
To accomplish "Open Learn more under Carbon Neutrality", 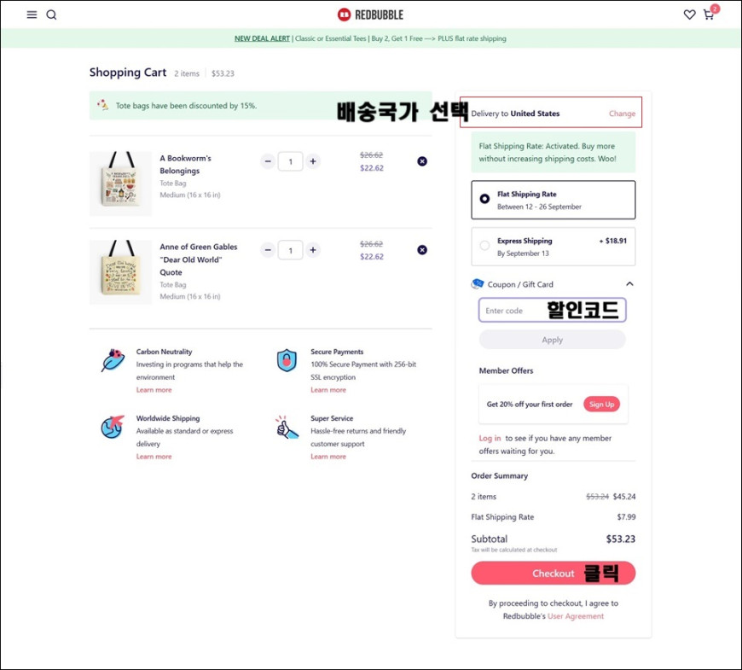I will [154, 390].
